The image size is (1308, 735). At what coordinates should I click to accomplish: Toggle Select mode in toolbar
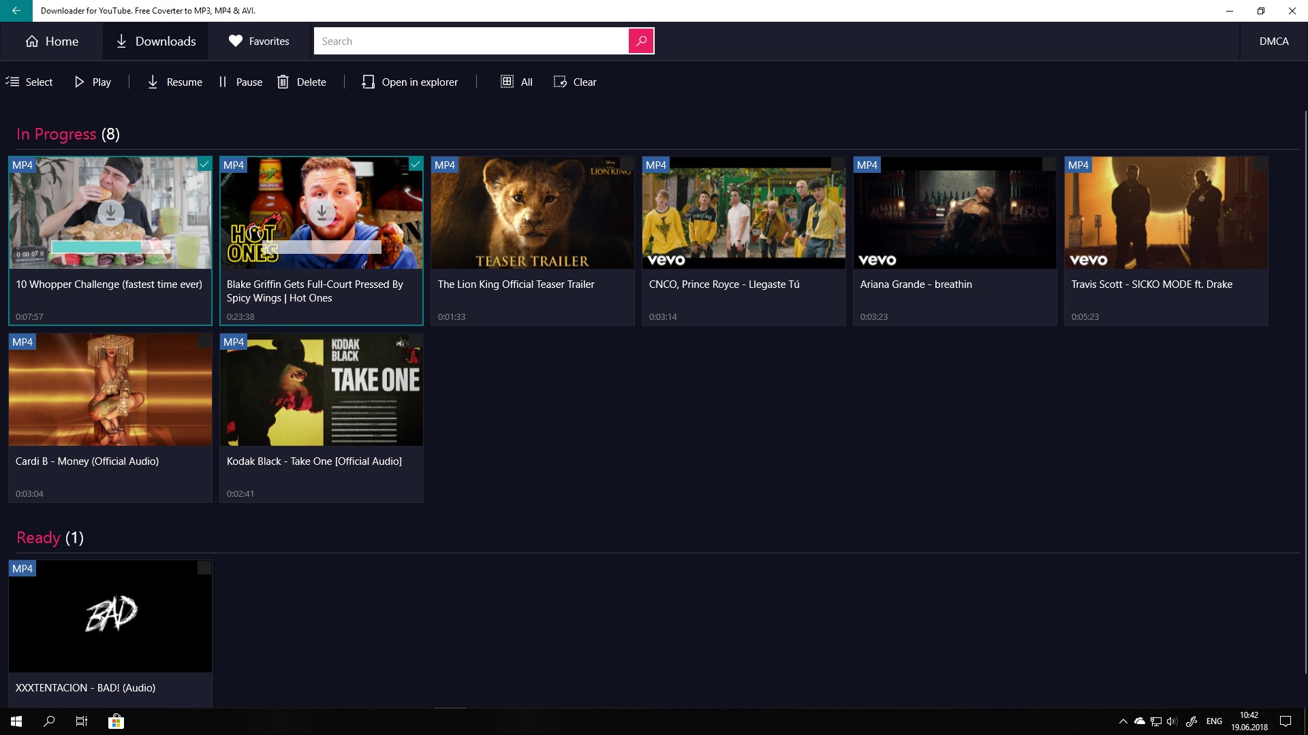(29, 82)
